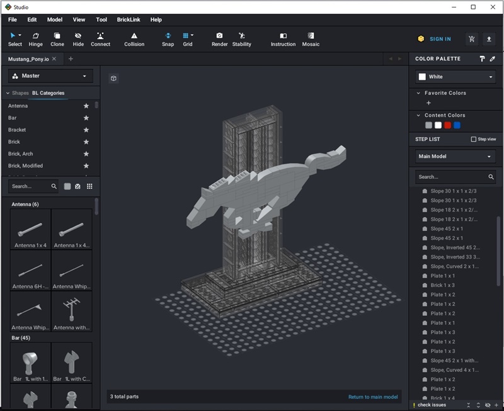
Task: Switch to the BL Categories tab
Action: coord(48,93)
